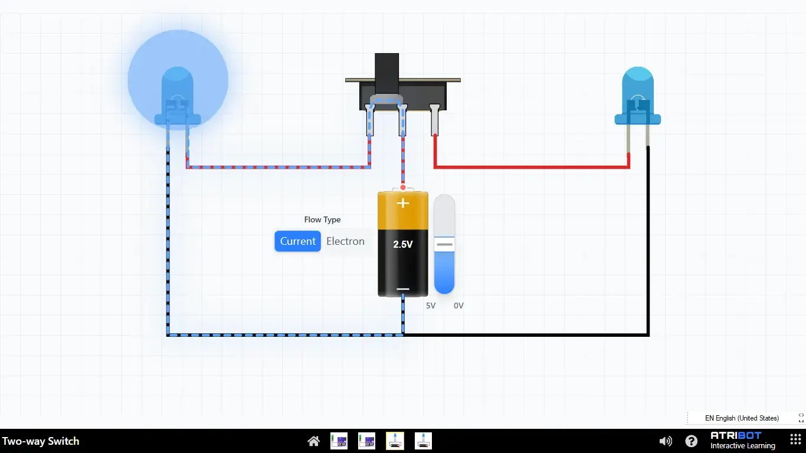Switch flow type to Electron
The height and width of the screenshot is (453, 806).
(x=346, y=241)
